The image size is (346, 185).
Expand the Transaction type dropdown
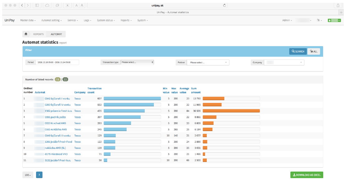(x=137, y=62)
